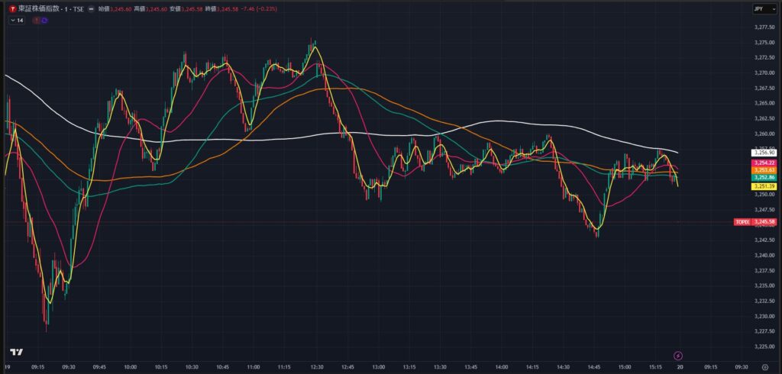This screenshot has height=374, width=782.
Task: Select the yellow 3,251.39 price label
Action: [x=764, y=186]
